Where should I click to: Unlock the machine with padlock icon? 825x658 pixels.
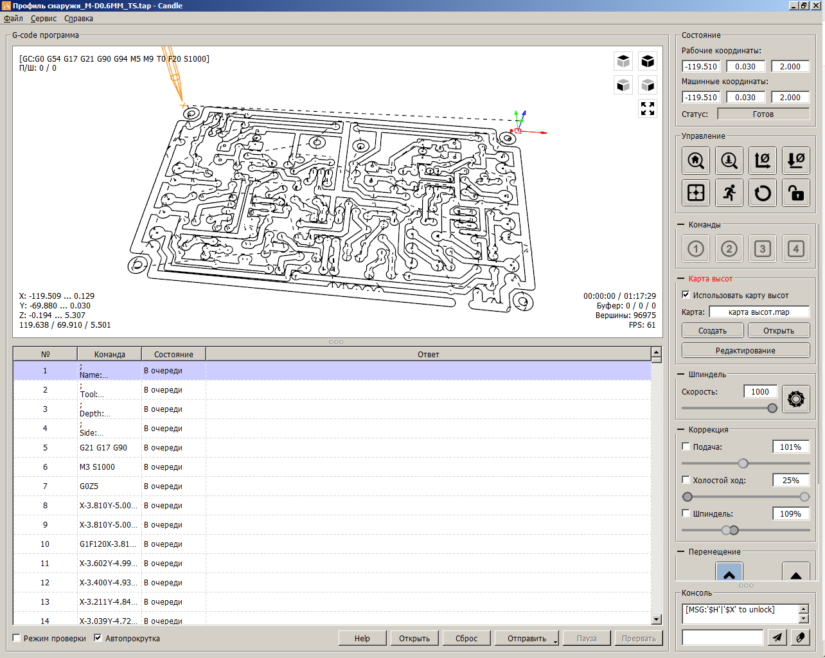[x=796, y=193]
